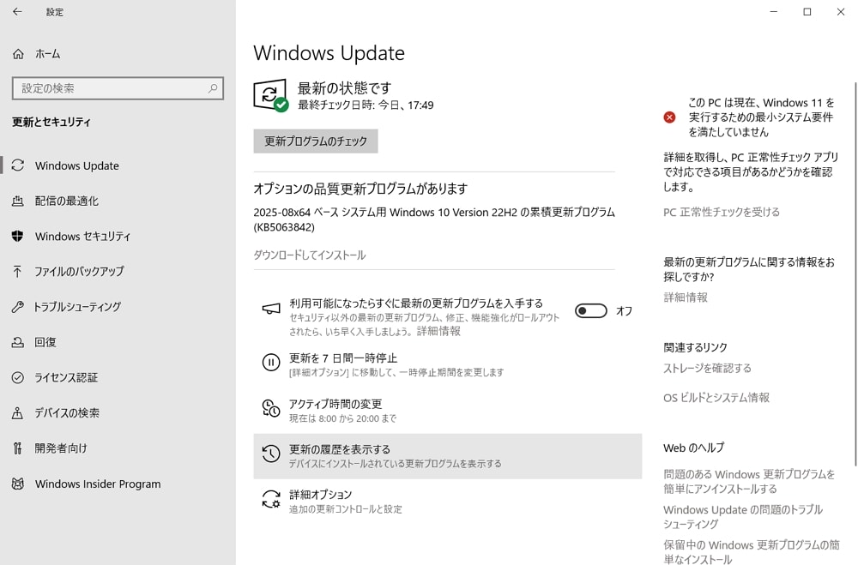Screen dimensions: 858x565
Task: Click 更新プログラムのチェック button
Action: point(316,141)
